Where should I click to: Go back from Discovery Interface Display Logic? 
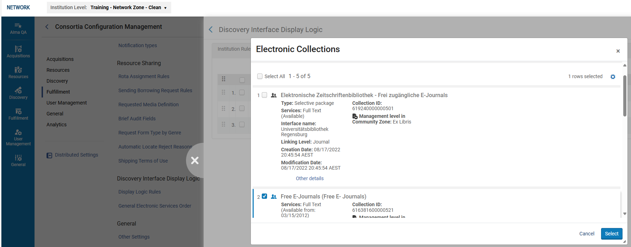pos(211,30)
